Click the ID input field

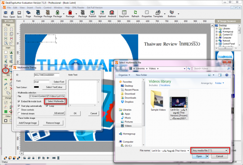(x=46, y=75)
